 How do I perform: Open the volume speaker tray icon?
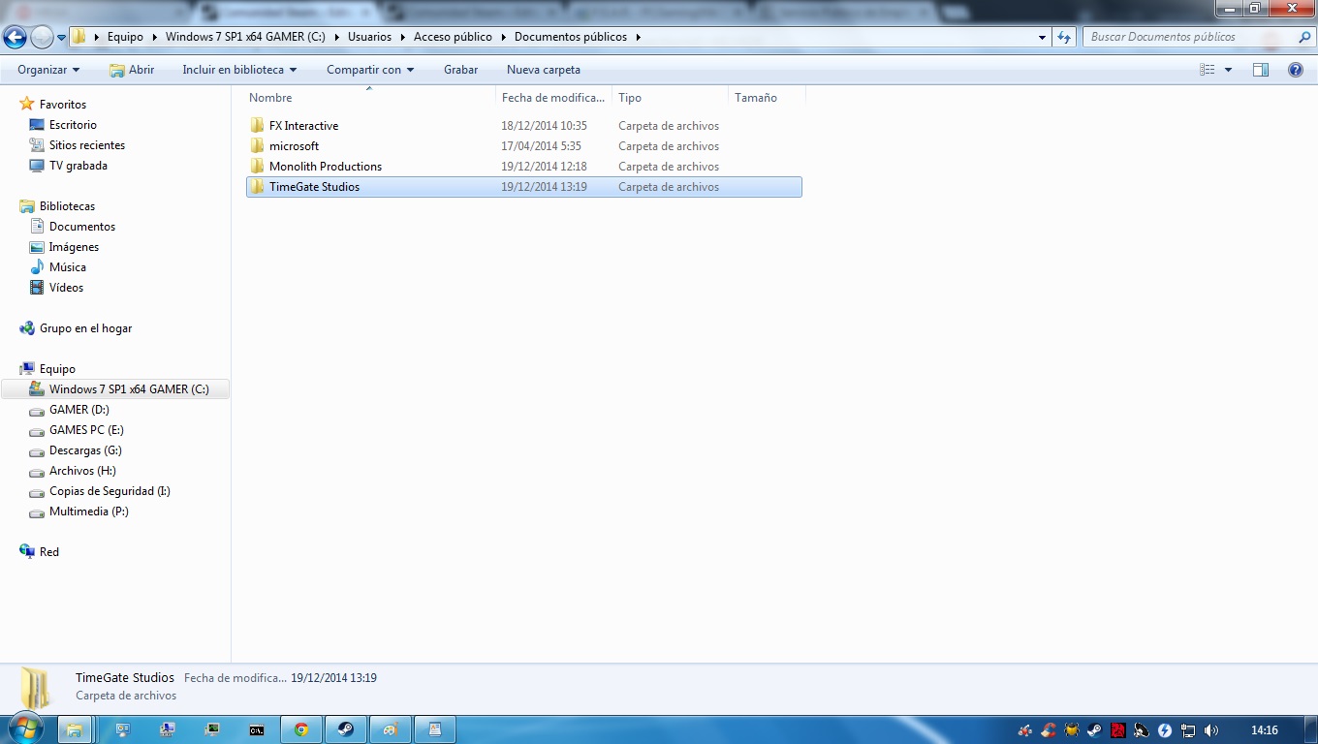point(1211,730)
